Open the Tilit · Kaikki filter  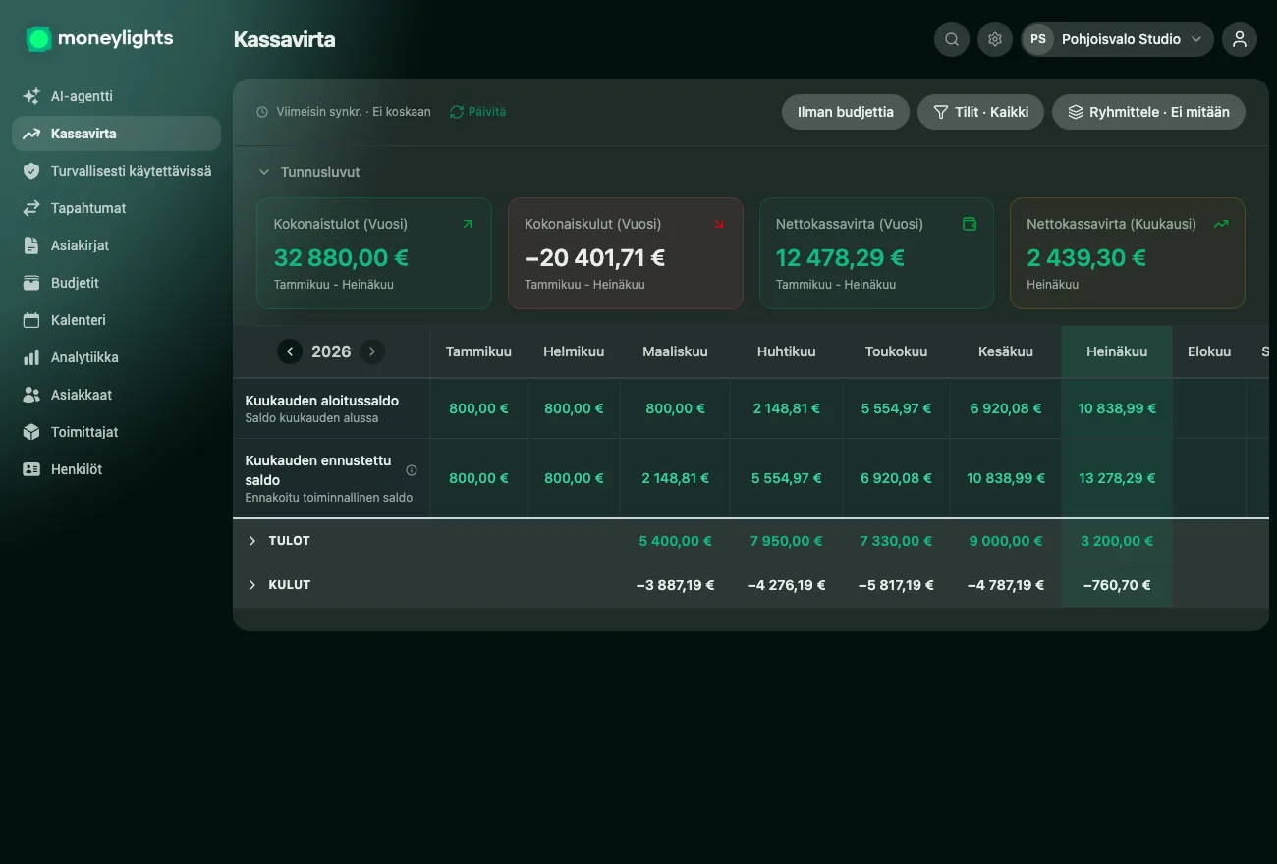980,112
